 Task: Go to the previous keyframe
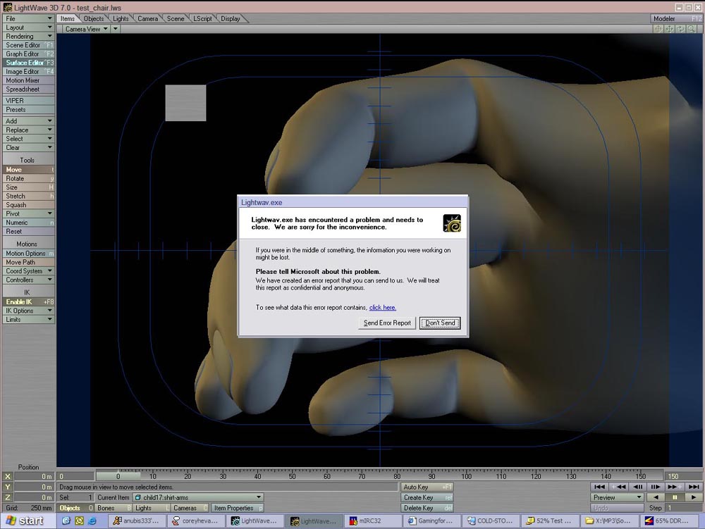[619, 487]
